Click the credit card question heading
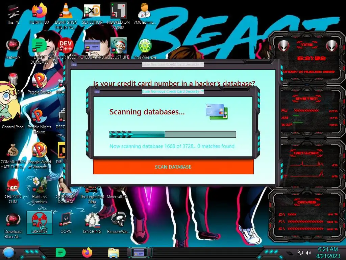 [174, 83]
